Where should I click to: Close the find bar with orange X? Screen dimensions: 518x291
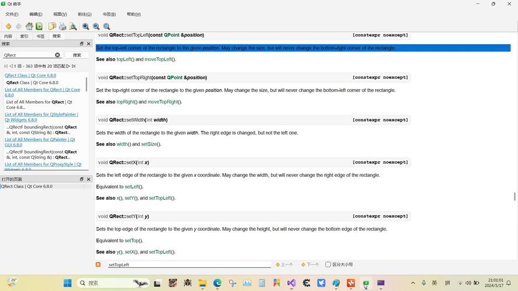pos(98,265)
